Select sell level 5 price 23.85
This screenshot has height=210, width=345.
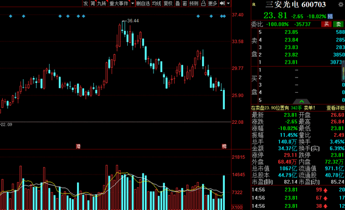pyautogui.click(x=291, y=32)
